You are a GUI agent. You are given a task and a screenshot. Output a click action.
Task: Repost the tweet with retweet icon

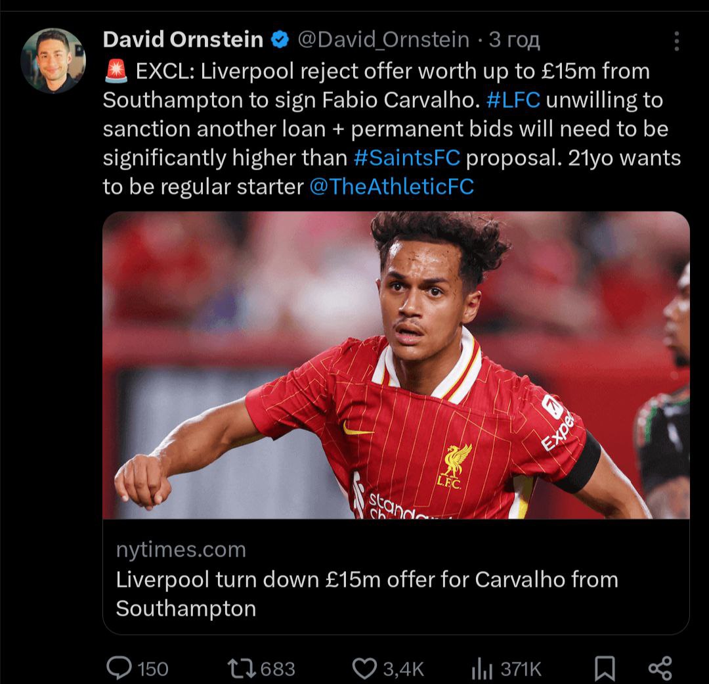(241, 669)
